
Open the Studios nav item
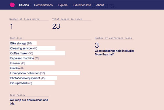tap(24, 5)
